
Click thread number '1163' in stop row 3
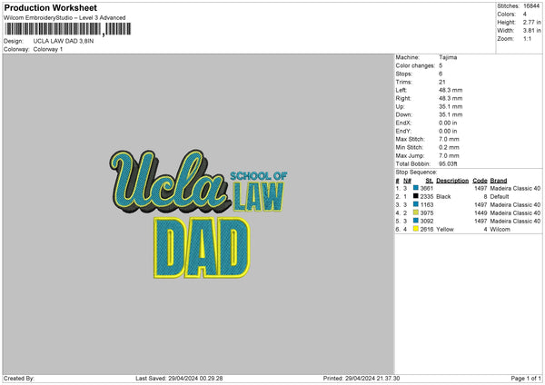click(x=427, y=204)
